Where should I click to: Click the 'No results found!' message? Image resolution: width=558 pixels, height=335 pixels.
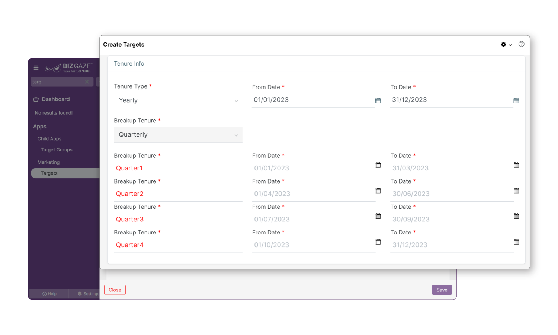pyautogui.click(x=54, y=113)
